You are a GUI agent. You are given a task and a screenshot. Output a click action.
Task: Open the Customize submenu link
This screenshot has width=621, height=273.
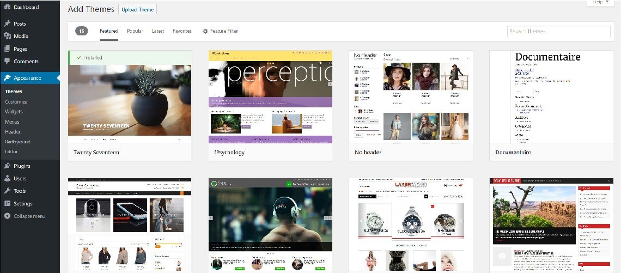pyautogui.click(x=16, y=102)
